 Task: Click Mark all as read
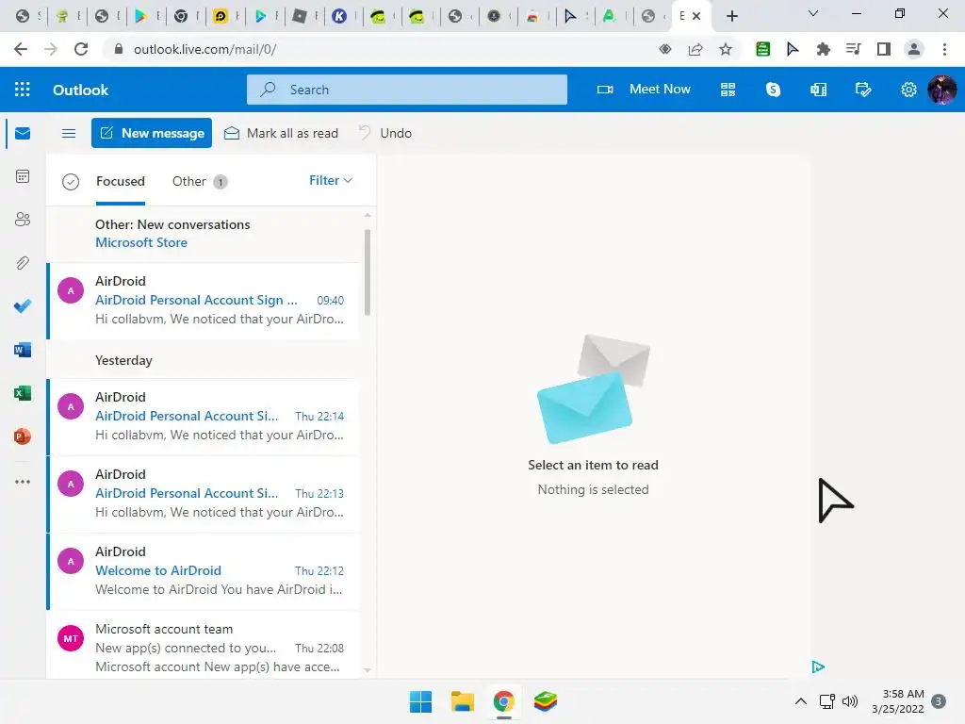pos(281,133)
